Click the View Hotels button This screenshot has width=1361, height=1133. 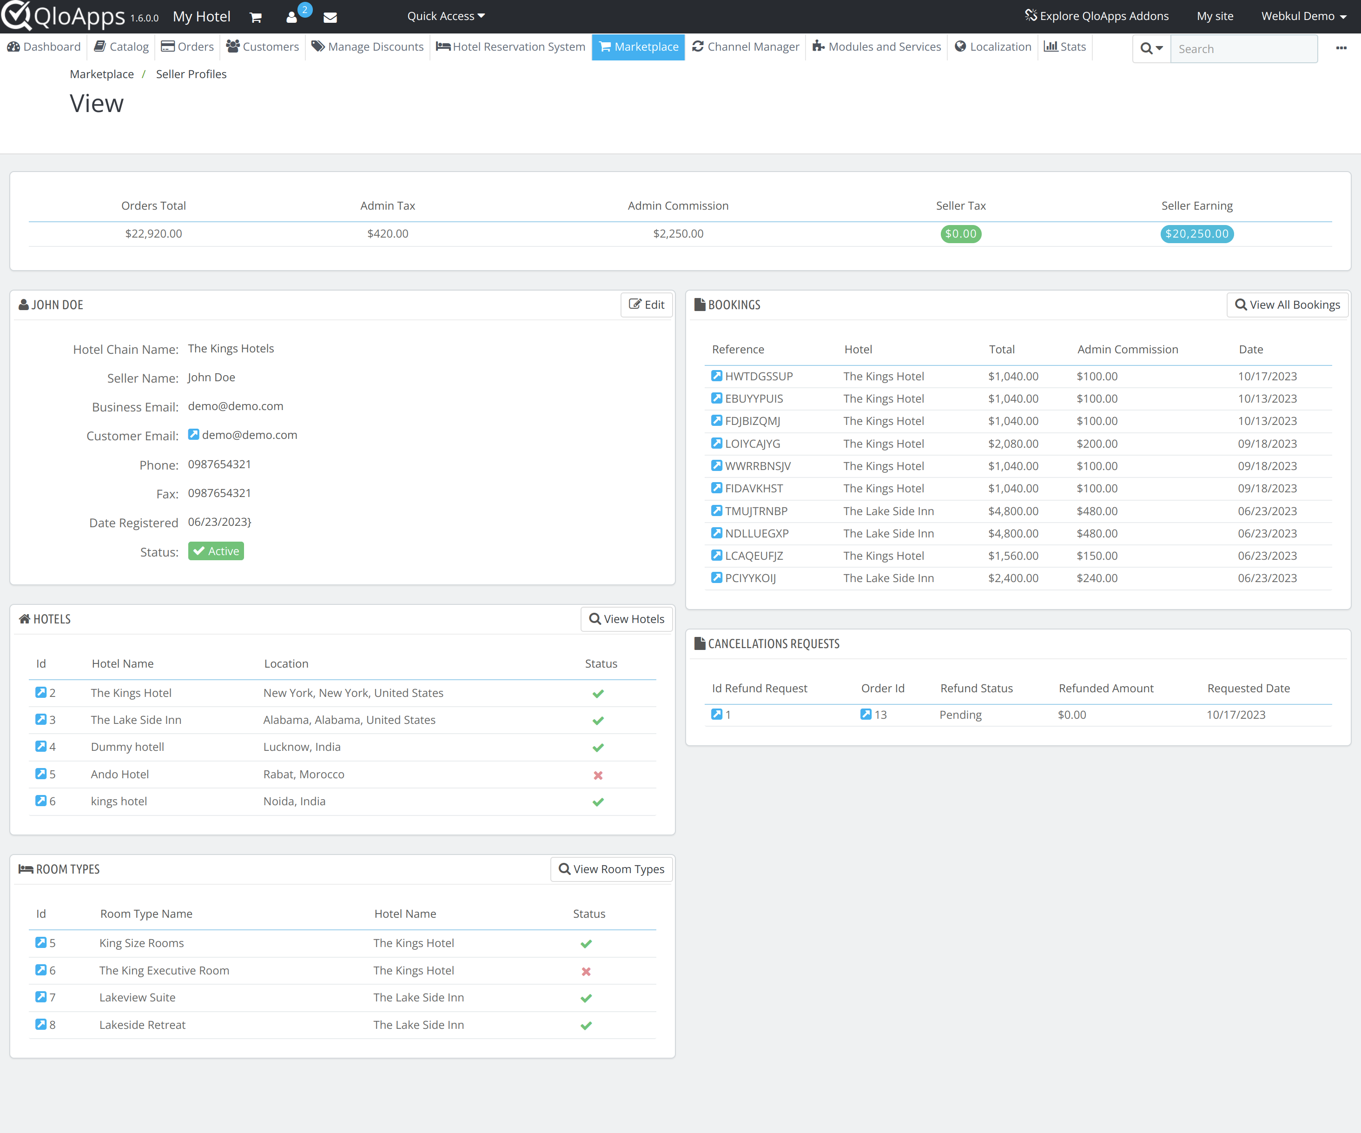pos(626,619)
